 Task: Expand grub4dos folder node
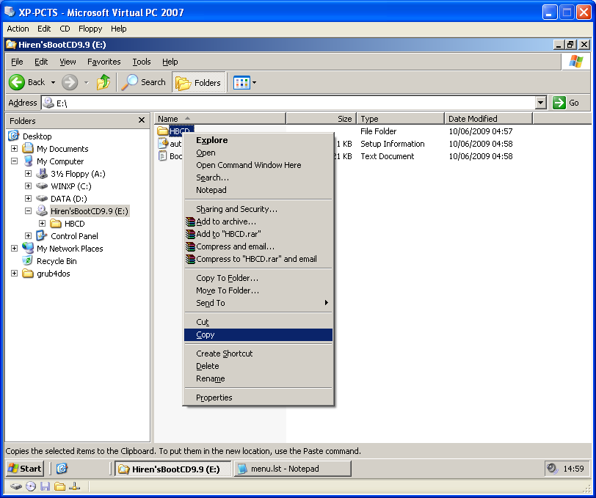(14, 274)
